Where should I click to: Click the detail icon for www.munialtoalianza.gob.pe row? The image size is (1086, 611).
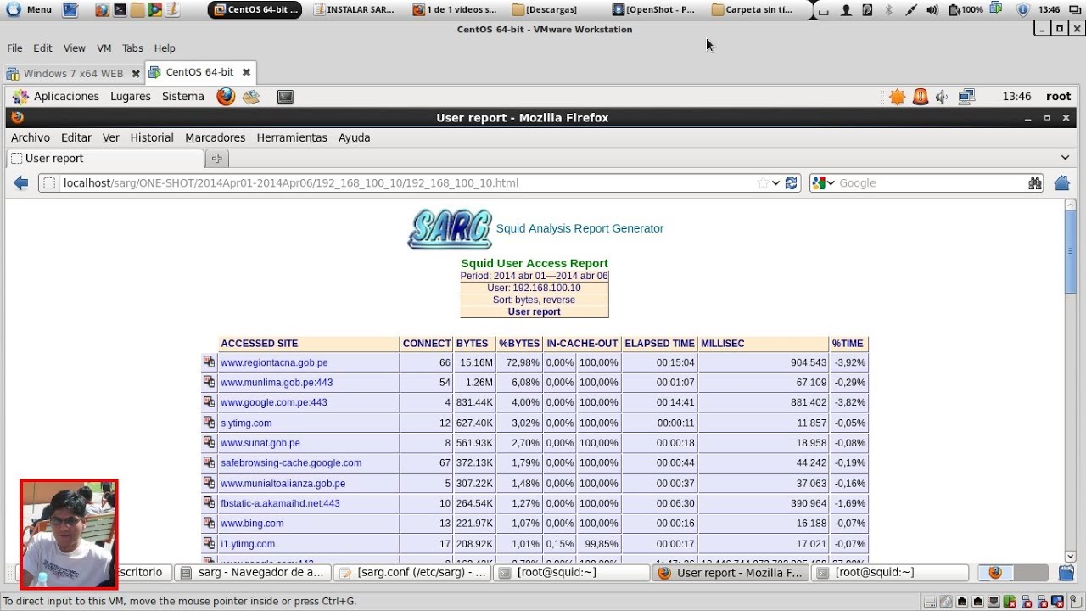tap(209, 482)
